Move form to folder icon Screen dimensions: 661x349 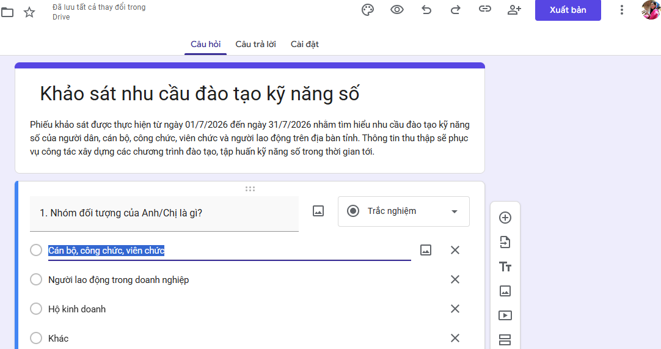click(7, 12)
